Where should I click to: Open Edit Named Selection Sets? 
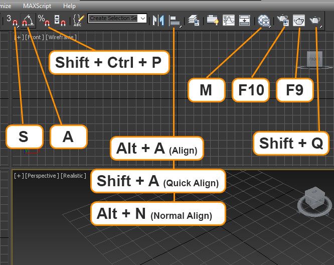pos(79,20)
